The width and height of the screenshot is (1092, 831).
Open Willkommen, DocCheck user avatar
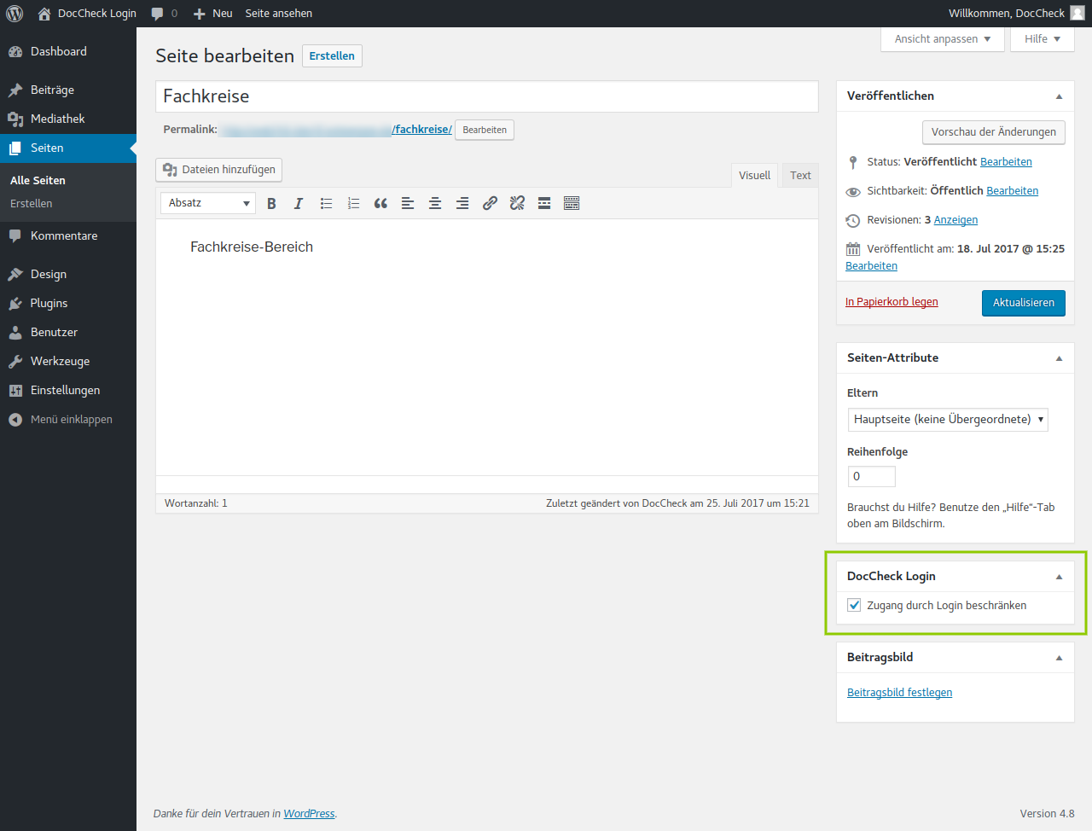pyautogui.click(x=1077, y=14)
